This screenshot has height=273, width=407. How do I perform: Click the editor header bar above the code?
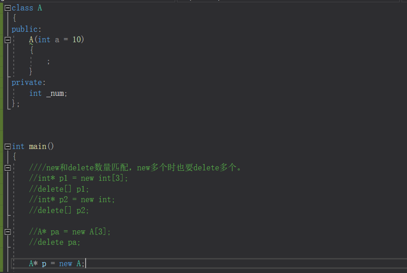tap(91, 1)
